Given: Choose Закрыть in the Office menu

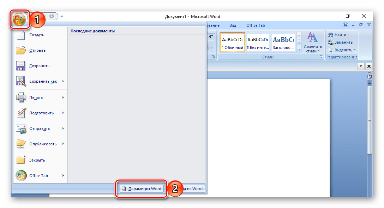Looking at the screenshot, I should (37, 160).
